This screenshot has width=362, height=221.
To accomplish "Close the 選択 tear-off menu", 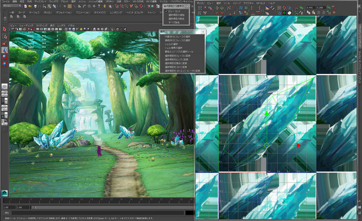I will [203, 32].
